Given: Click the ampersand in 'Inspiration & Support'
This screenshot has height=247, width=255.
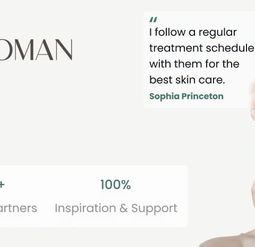Looking at the screenshot, I should click(124, 208).
